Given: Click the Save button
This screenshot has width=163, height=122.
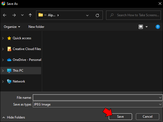Looking at the screenshot, I should click(120, 117).
